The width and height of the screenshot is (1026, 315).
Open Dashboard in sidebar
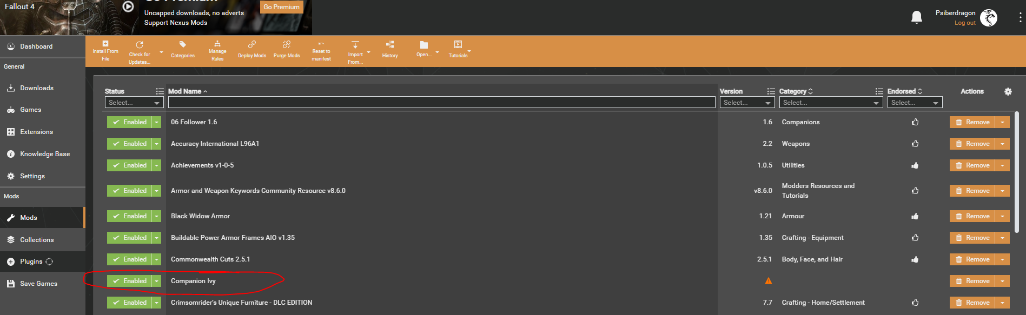43,46
